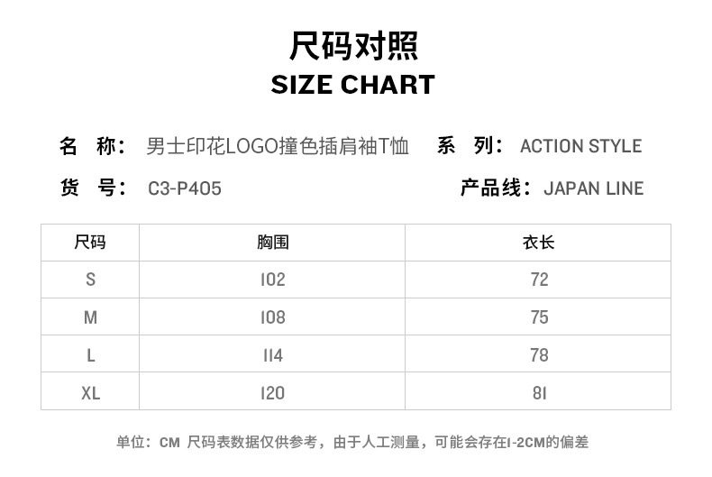Select the L size row label
This screenshot has height=477, width=712.
tap(90, 355)
